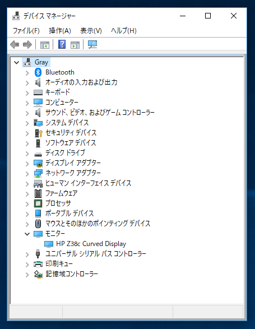
Task: Select the ディスク ドライブ tree item
Action: [65, 153]
